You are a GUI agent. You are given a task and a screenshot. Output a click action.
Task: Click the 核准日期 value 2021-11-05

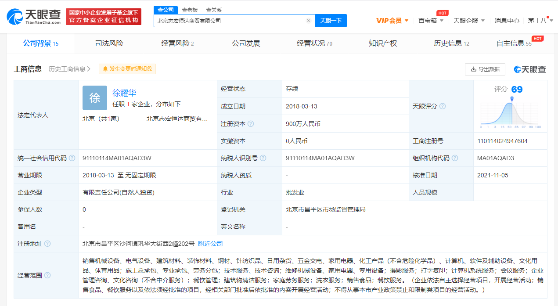pos(493,175)
